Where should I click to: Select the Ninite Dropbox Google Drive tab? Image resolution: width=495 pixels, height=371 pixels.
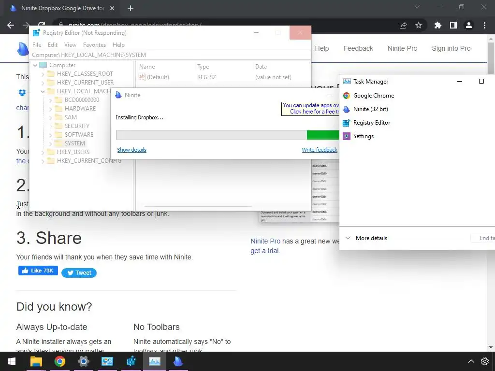coord(62,8)
